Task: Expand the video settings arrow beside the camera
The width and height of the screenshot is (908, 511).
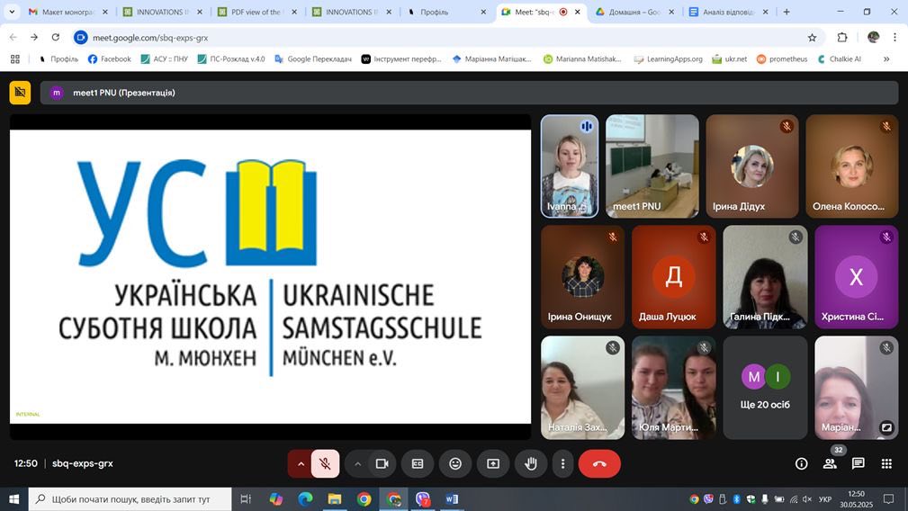Action: [x=357, y=463]
